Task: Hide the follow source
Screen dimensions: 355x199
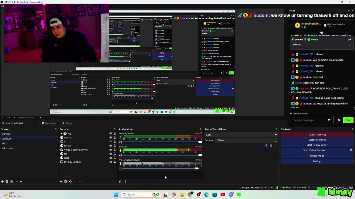Action: pos(111,146)
